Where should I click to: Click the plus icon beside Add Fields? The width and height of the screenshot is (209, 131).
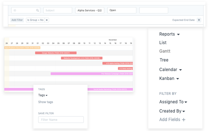click(184, 120)
